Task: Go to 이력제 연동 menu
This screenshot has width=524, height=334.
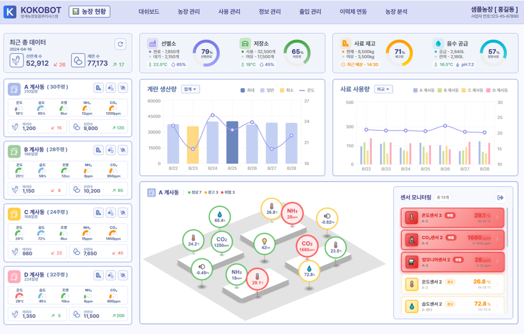Action: [353, 11]
